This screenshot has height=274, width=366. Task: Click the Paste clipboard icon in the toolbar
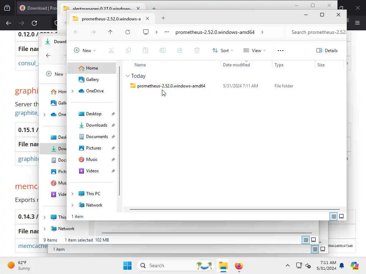[145, 51]
